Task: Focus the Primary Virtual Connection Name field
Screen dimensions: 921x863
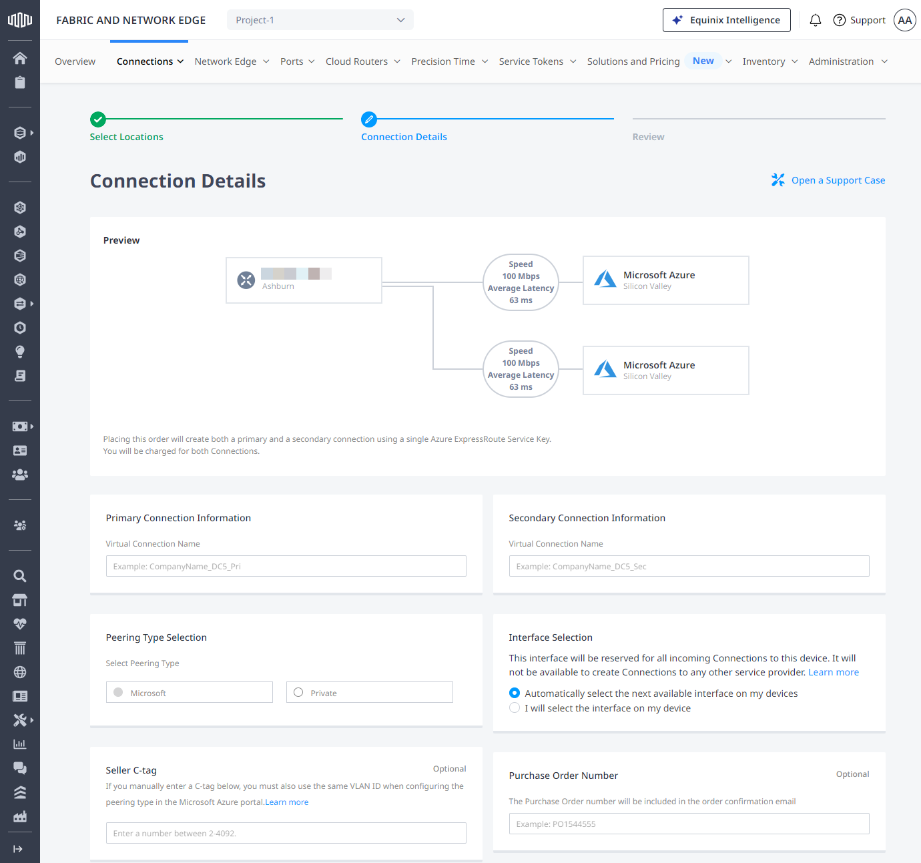Action: pos(286,566)
